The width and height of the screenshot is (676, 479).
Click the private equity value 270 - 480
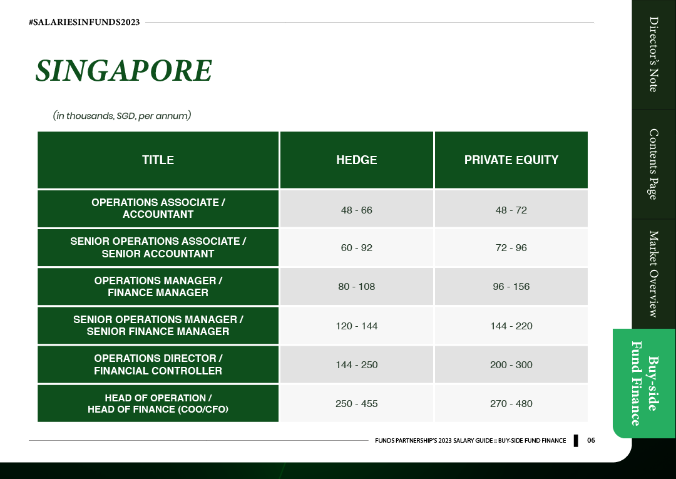pyautogui.click(x=511, y=404)
